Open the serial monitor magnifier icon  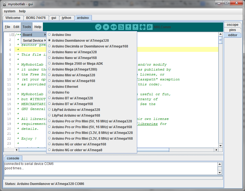pyautogui.click(x=150, y=27)
